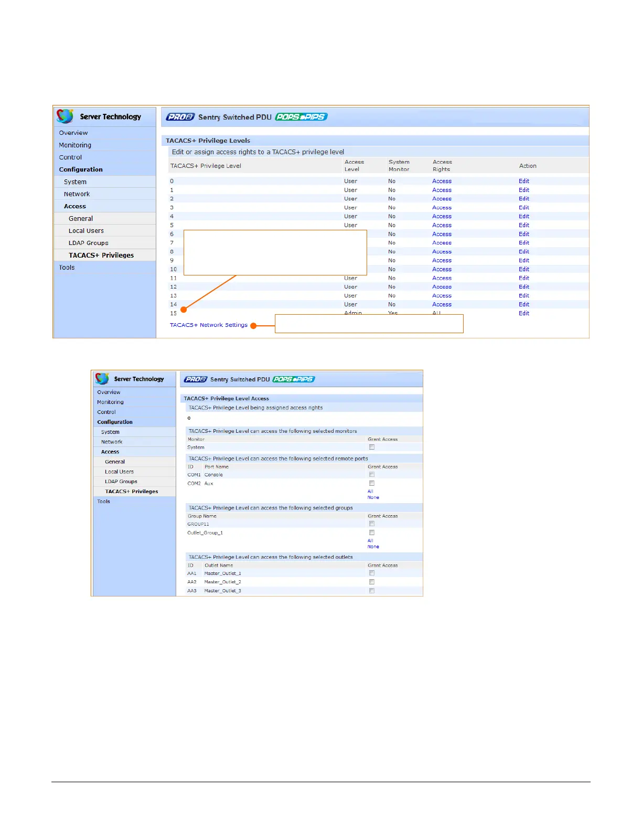Open Control in the lower sidebar

pos(106,412)
